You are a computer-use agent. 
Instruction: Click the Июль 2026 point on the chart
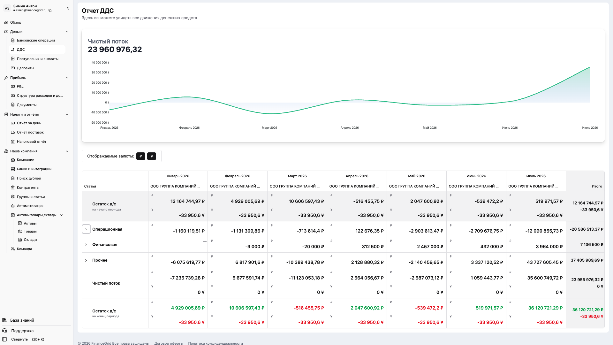coord(590,67)
